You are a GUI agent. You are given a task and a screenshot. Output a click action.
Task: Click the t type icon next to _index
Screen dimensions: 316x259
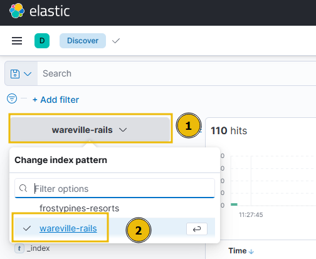[19, 248]
